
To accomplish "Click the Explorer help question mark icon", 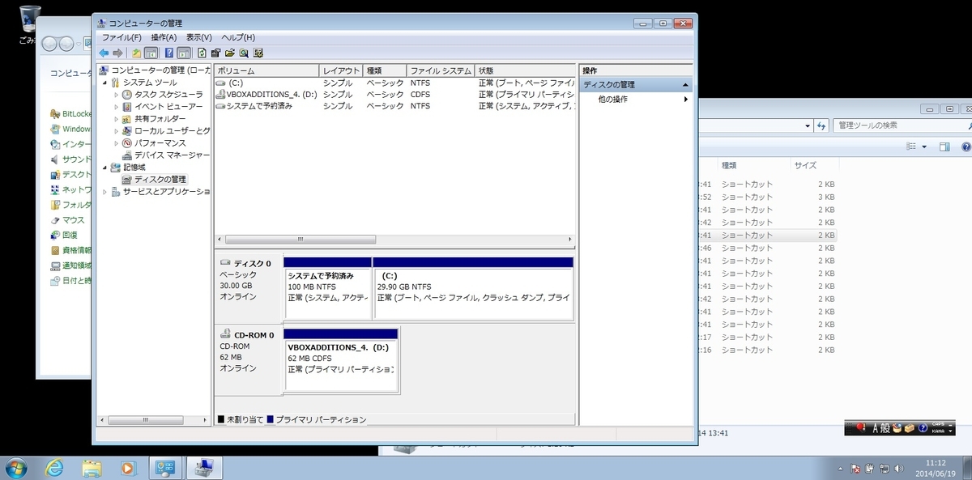I will coord(966,147).
